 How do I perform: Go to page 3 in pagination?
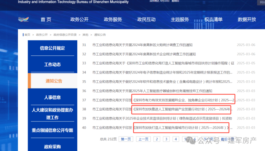point(166,139)
